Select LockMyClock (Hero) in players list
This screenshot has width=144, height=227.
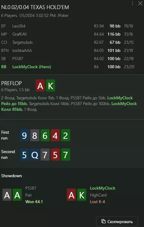[x=32, y=67]
